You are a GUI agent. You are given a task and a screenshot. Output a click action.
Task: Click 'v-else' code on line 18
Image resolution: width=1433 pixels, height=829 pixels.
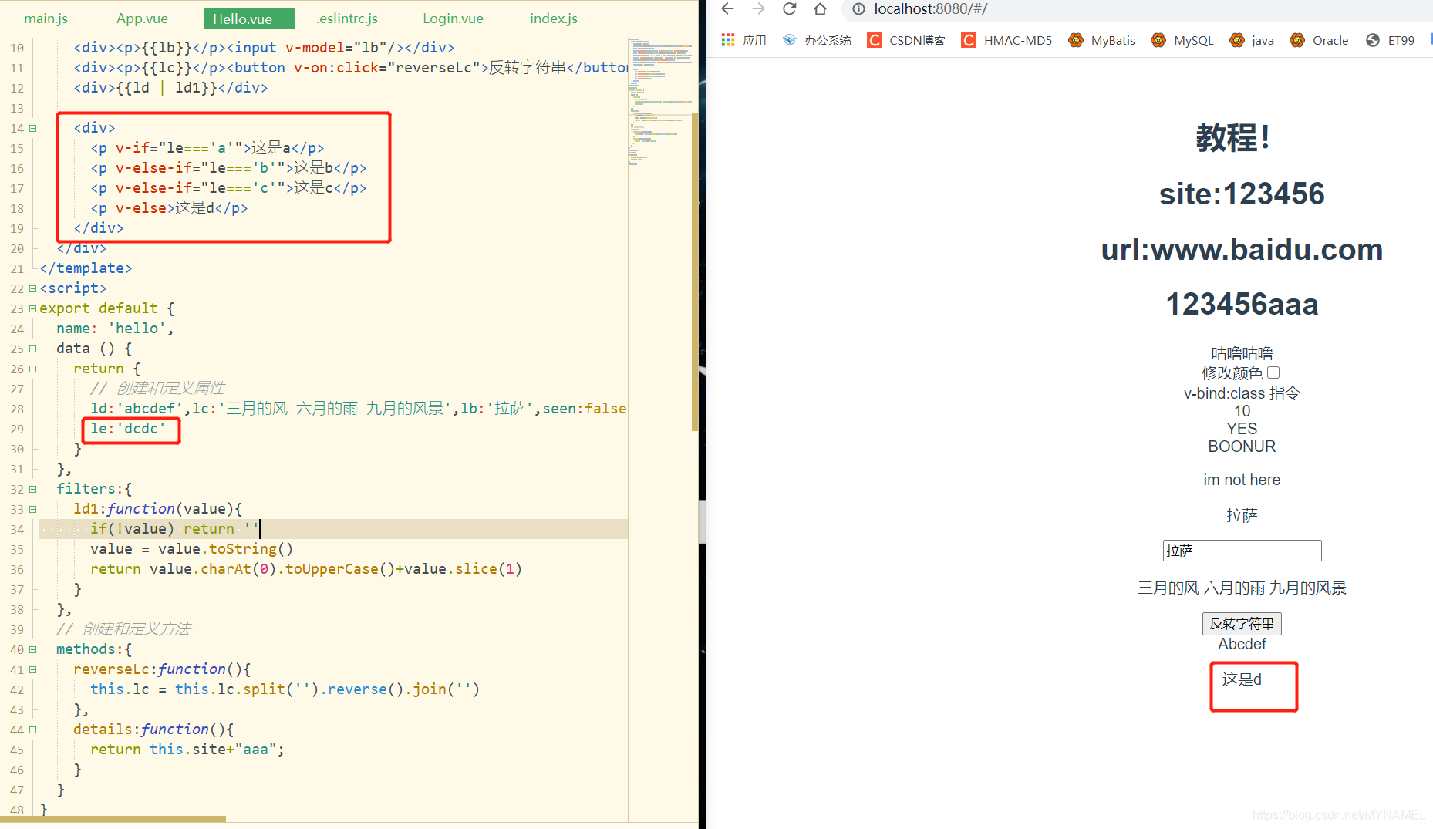pos(141,208)
